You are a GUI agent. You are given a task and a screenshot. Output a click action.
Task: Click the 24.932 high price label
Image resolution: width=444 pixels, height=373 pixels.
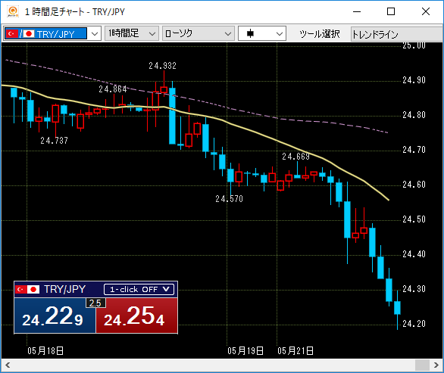(x=163, y=66)
